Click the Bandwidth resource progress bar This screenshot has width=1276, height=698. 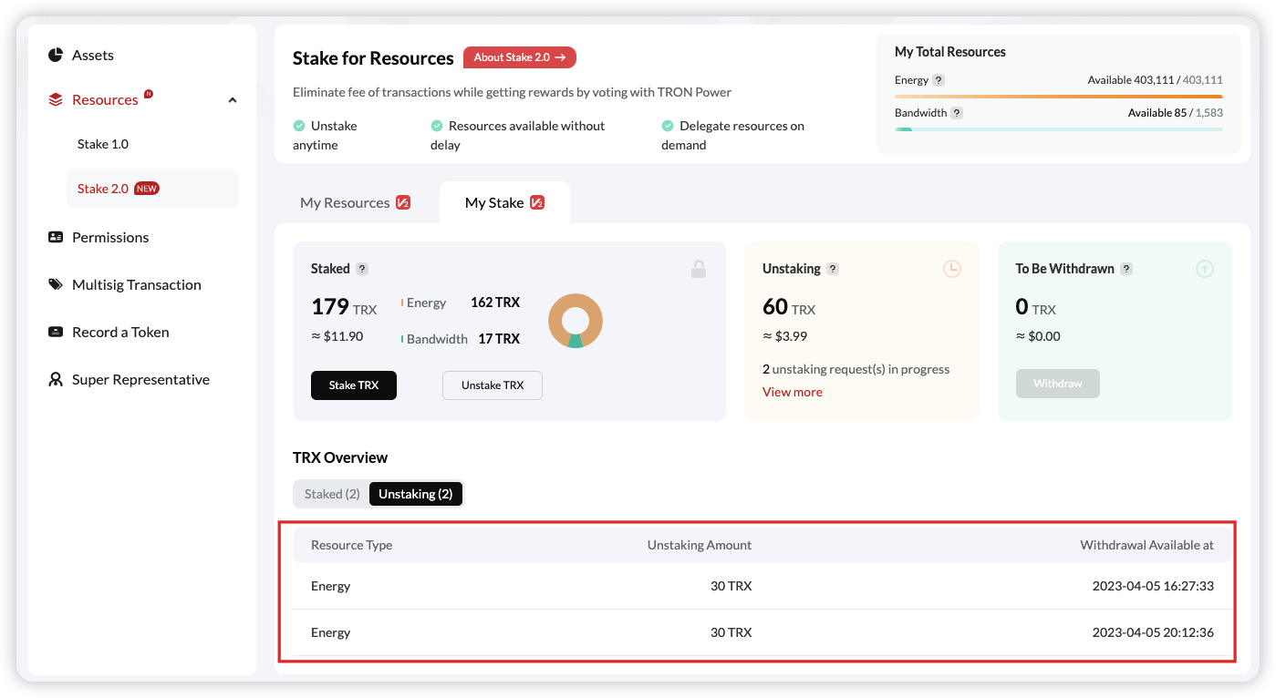(1059, 129)
